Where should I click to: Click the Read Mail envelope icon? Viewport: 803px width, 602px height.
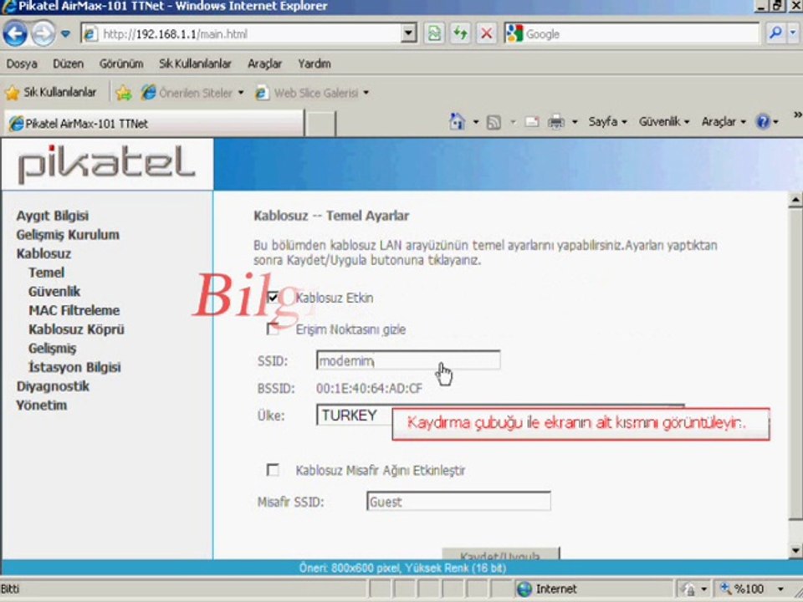532,122
